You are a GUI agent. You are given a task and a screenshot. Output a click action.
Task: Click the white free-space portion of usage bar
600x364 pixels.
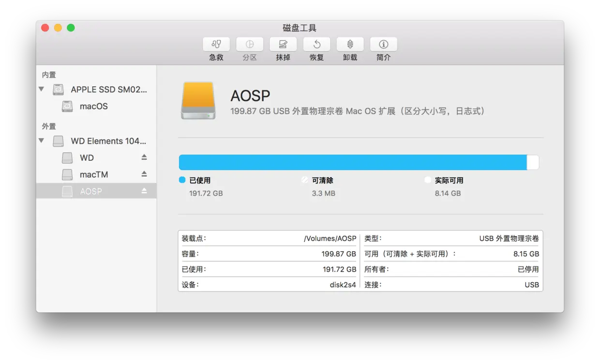pyautogui.click(x=533, y=162)
